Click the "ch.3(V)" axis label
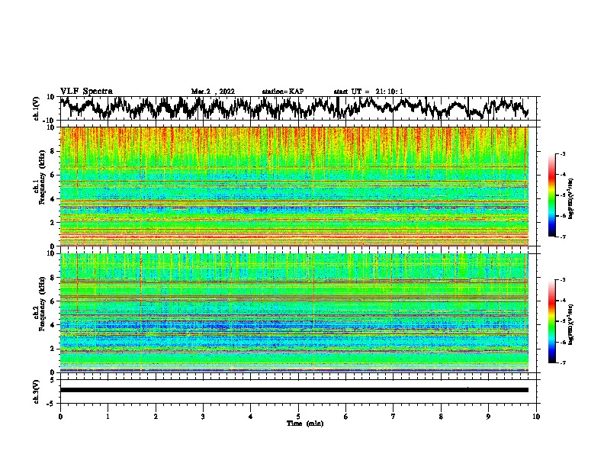The width and height of the screenshot is (604, 467). (x=37, y=391)
